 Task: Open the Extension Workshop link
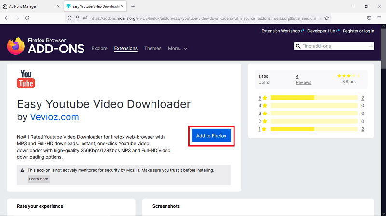coord(283,31)
